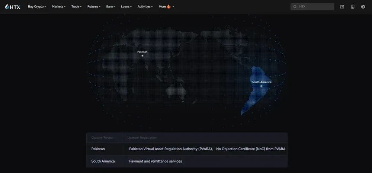Click the magnifier icon in the search box
This screenshot has width=372, height=173.
tap(295, 7)
